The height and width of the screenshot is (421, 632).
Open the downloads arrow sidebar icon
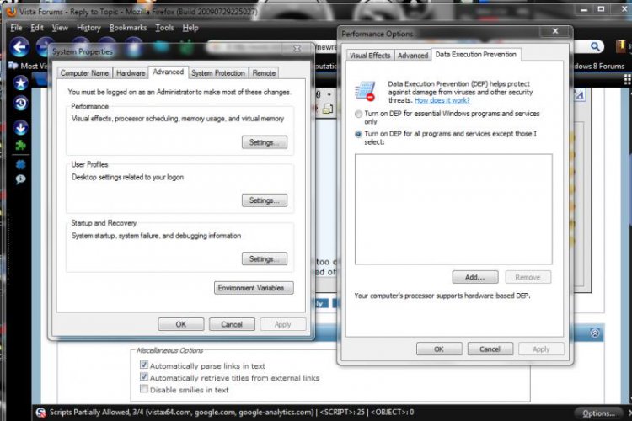click(x=20, y=128)
